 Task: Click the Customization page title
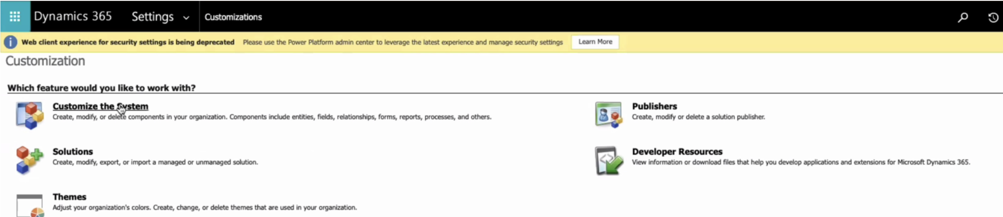45,61
